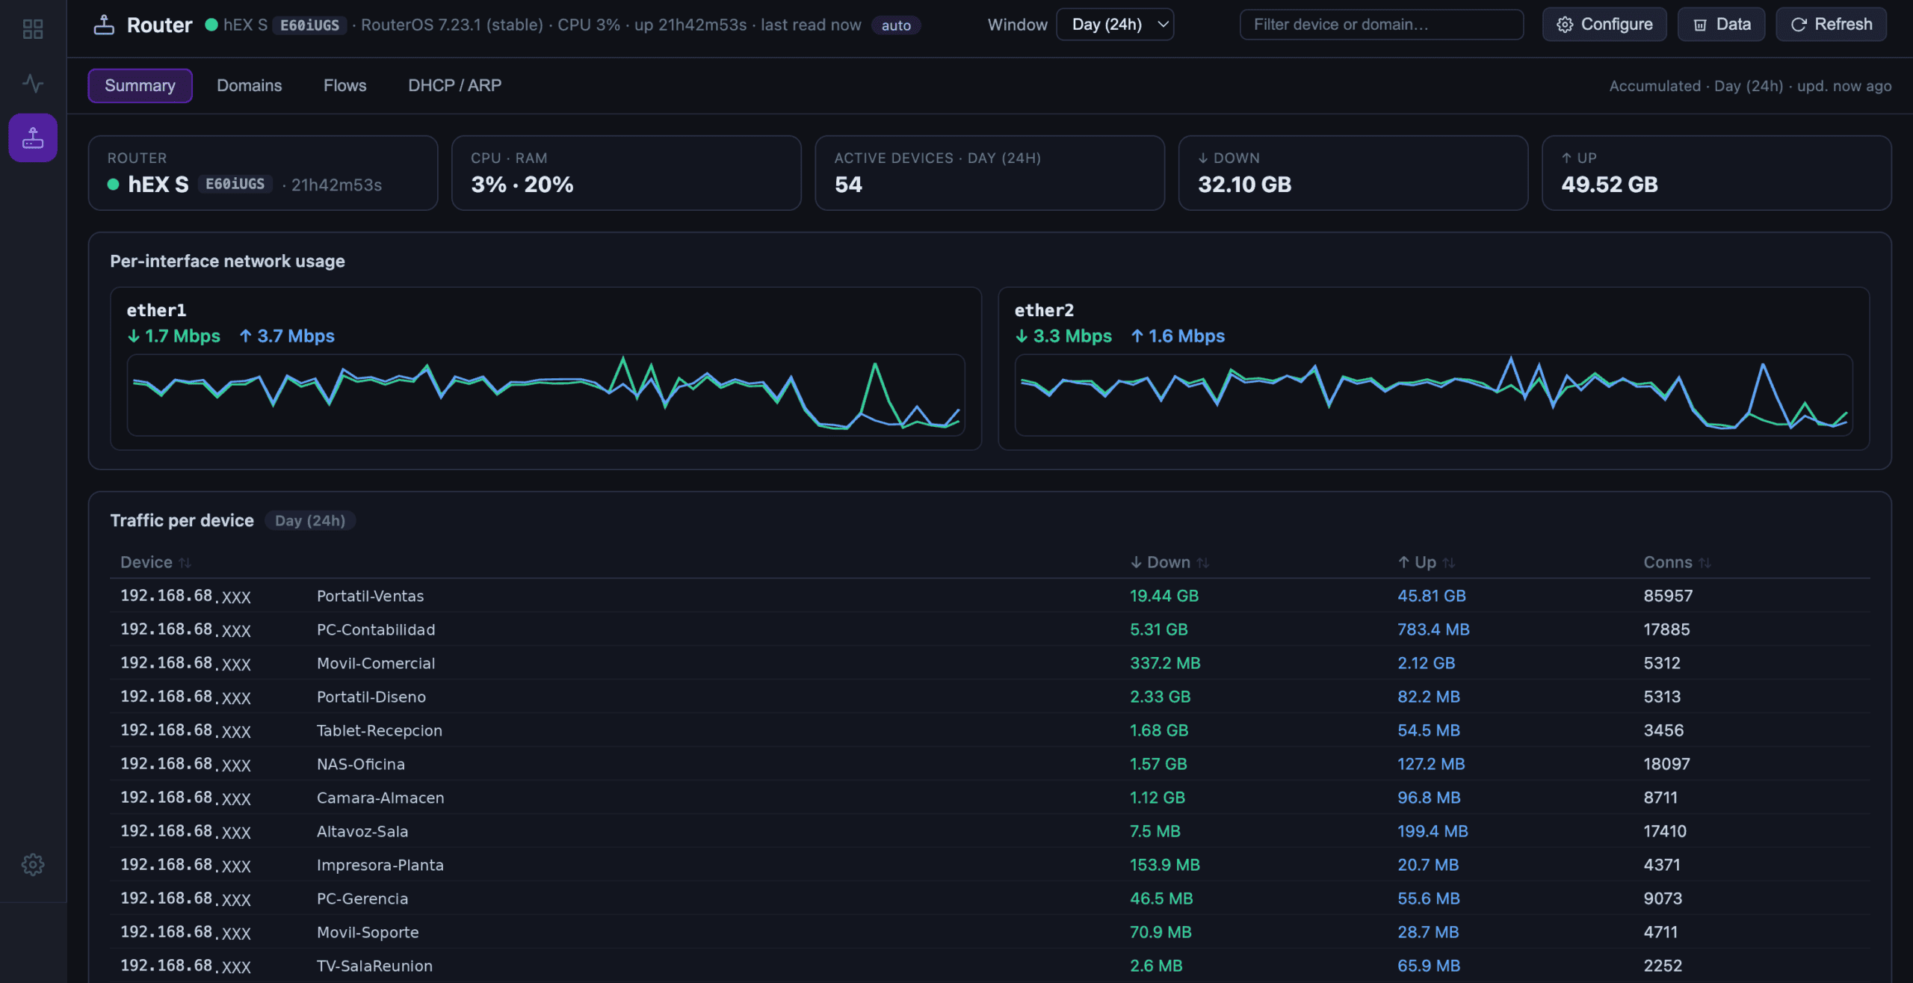Image resolution: width=1913 pixels, height=983 pixels.
Task: Select the Portatil-Ventas device row
Action: coord(990,596)
